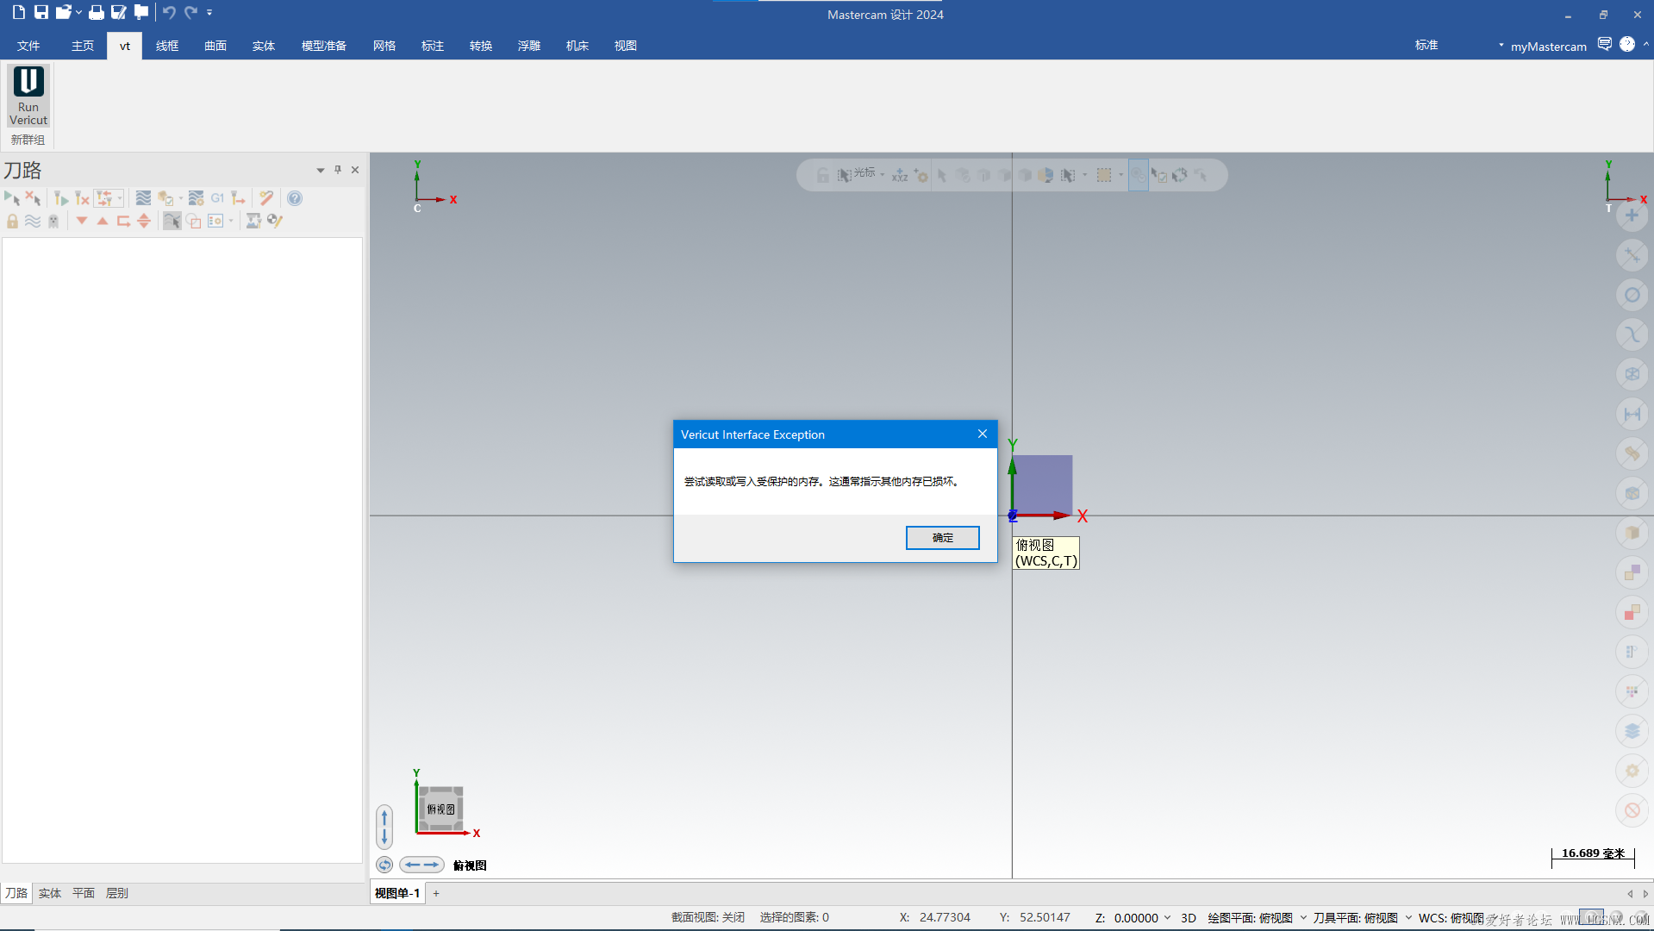Click the myMastercam link
Screen dimensions: 1654x931
click(x=1548, y=47)
